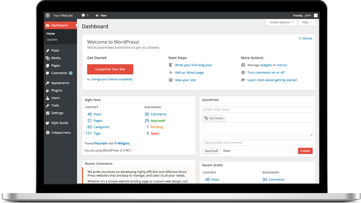Click the Settings icon in sidebar
This screenshot has width=361, height=203.
48,113
